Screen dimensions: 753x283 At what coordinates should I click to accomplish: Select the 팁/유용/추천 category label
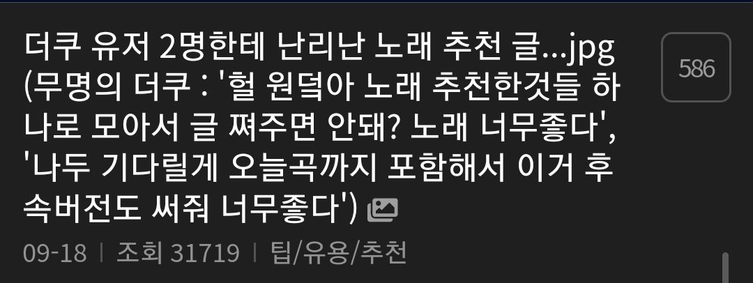pos(339,253)
